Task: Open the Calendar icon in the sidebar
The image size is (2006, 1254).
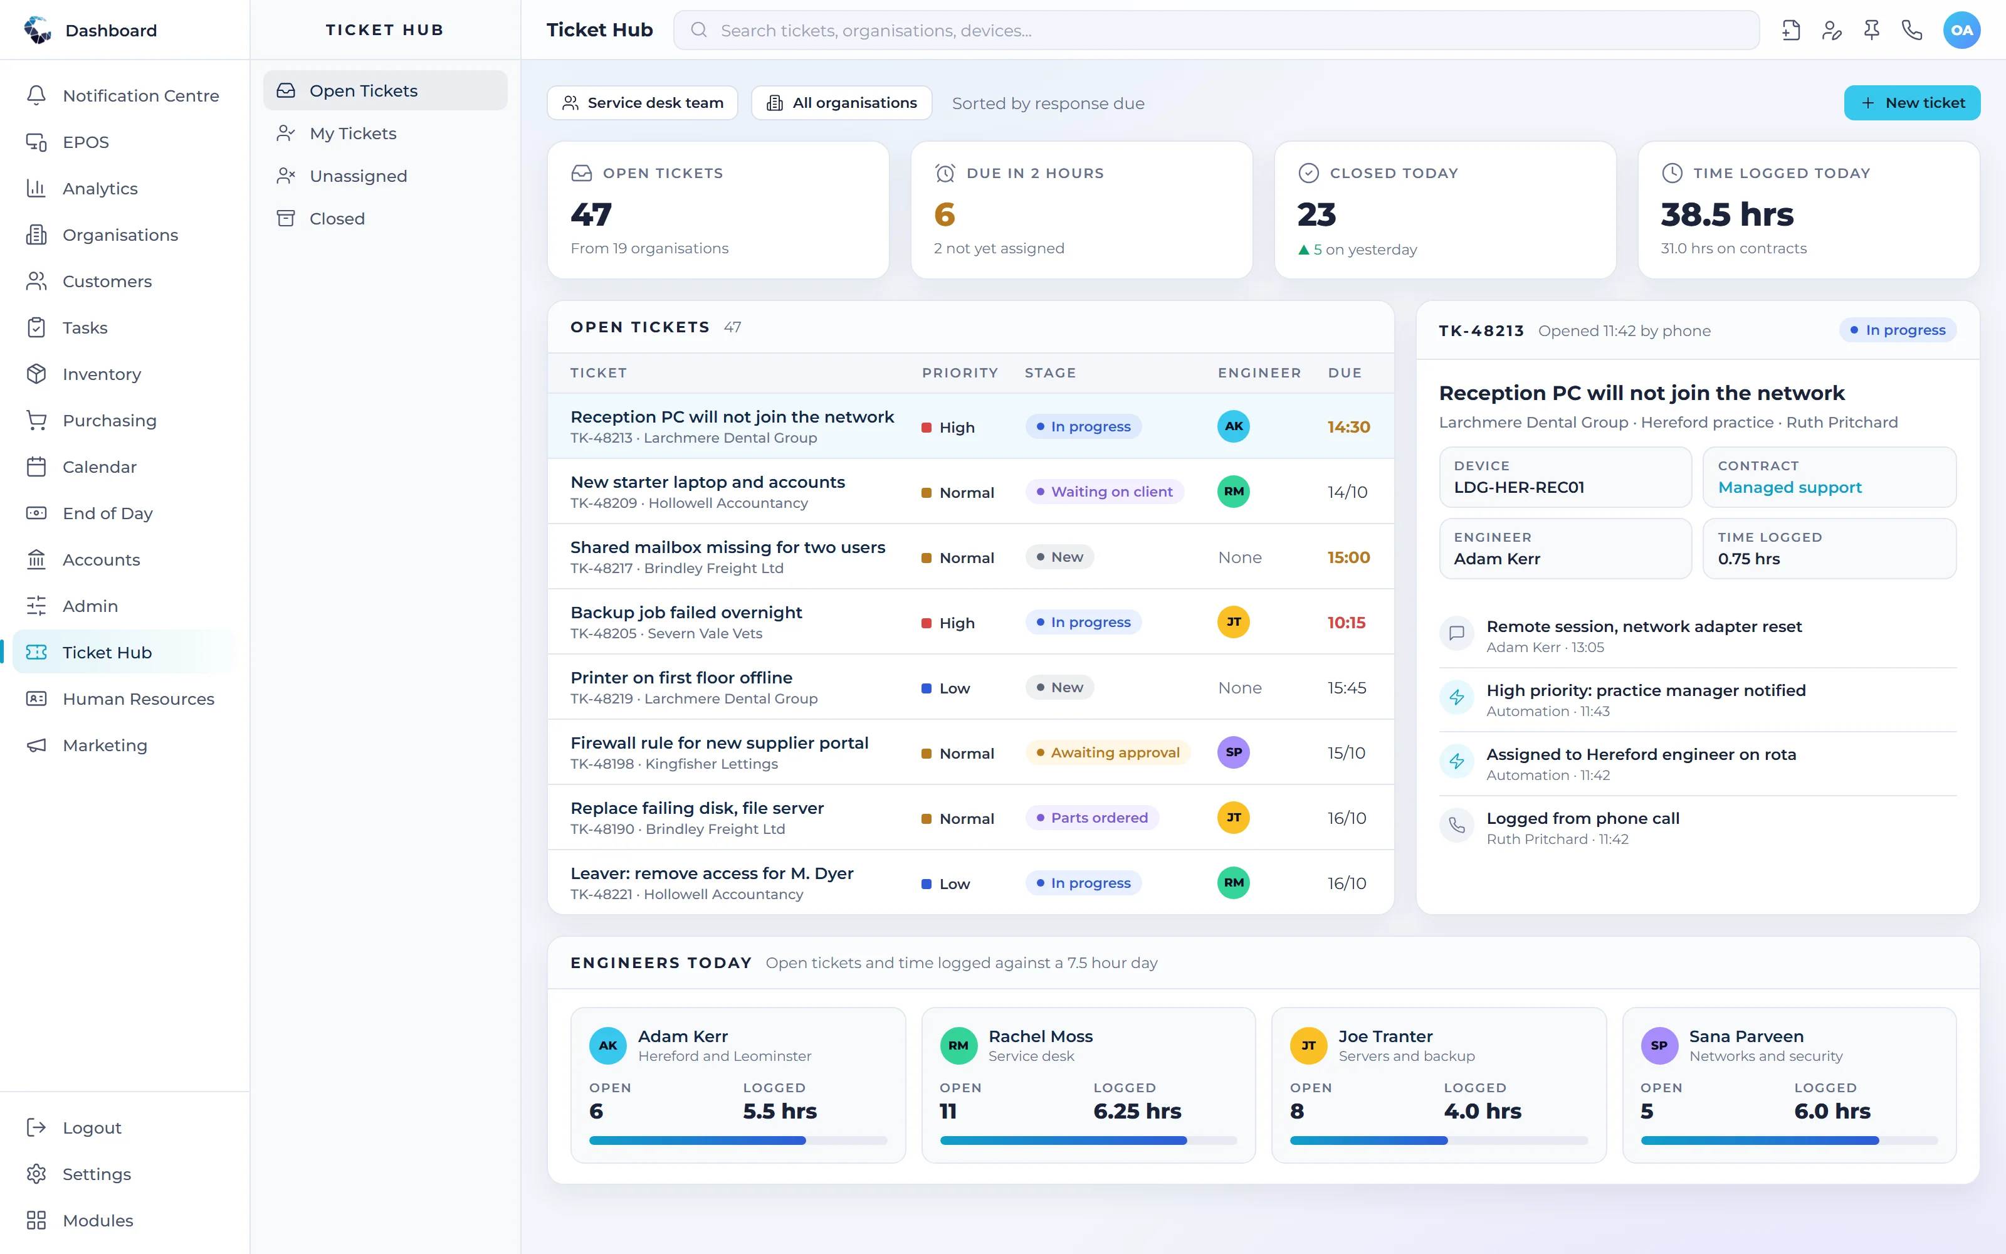Action: pos(36,467)
